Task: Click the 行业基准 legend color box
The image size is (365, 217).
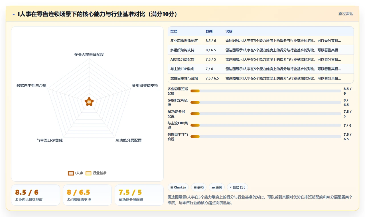Action: pos(89,173)
